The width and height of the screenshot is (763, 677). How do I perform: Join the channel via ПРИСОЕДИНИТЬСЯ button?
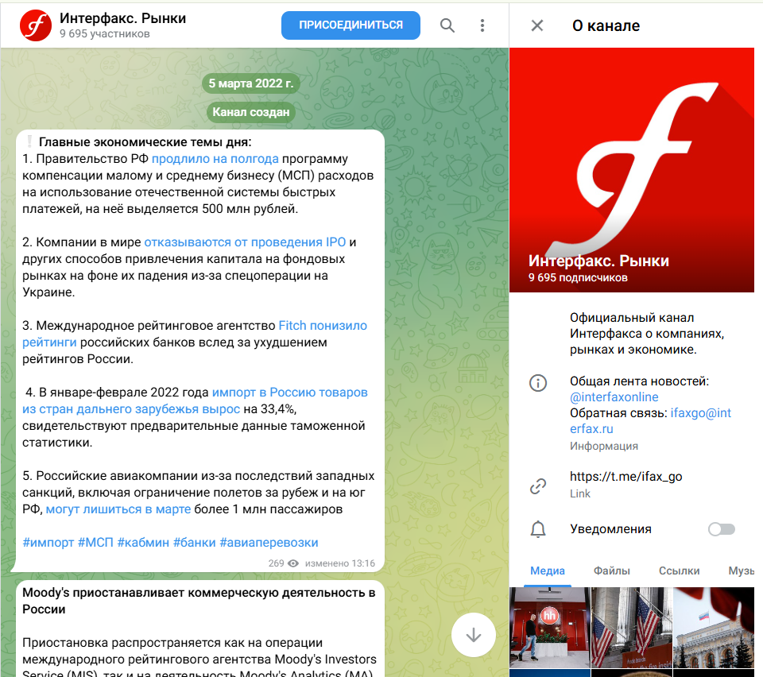(x=351, y=25)
